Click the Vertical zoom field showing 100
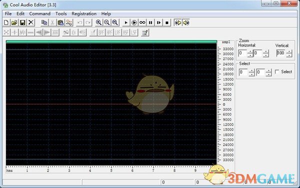Screen dimensions: 300x188 [281, 53]
